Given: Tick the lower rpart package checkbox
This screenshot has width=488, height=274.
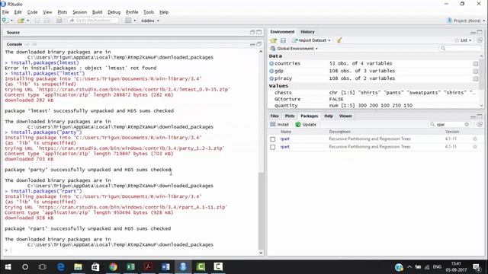Looking at the screenshot, I should pyautogui.click(x=273, y=147).
